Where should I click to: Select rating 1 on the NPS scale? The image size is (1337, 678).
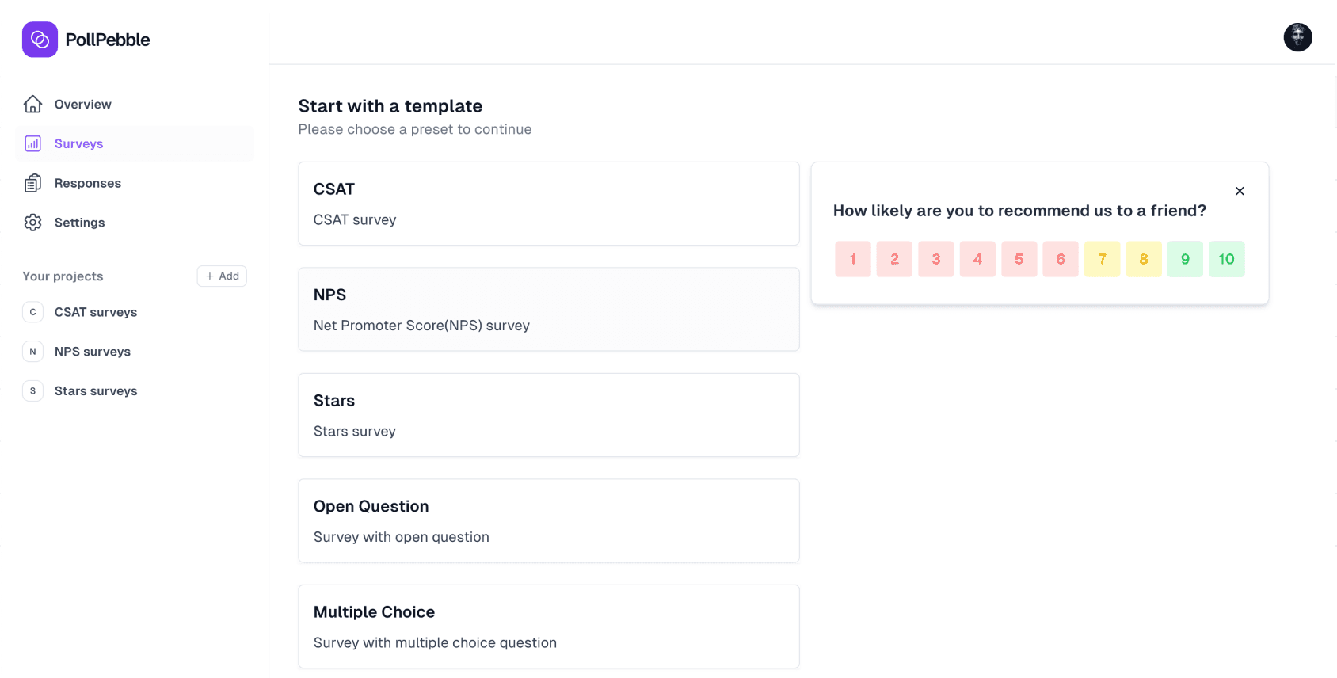pos(853,259)
